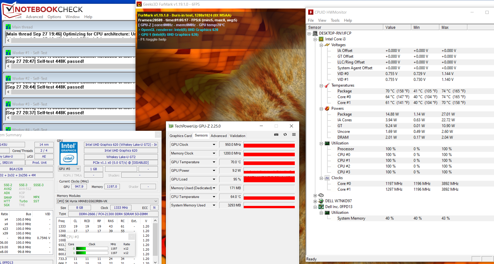Click the Worker #3 Self-Test window icon
The width and height of the screenshot is (494, 264).
tap(8, 104)
